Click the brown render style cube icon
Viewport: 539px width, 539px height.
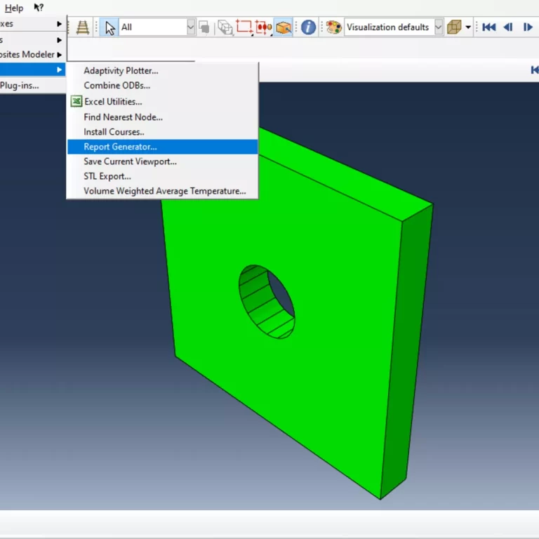(455, 27)
